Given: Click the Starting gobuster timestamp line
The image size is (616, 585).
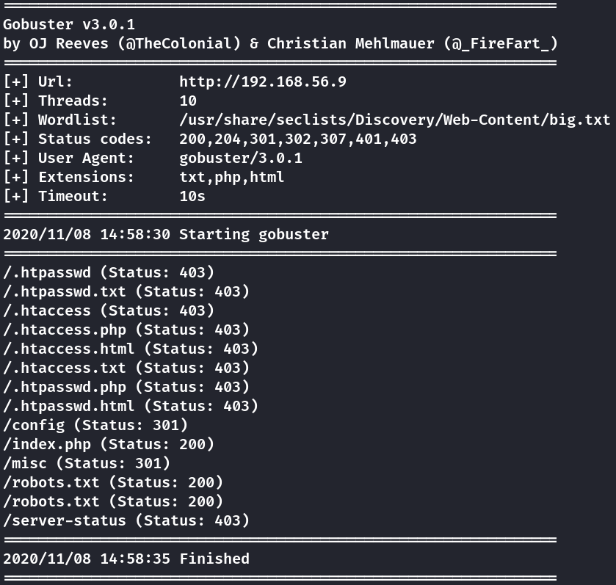Looking at the screenshot, I should pyautogui.click(x=166, y=234).
